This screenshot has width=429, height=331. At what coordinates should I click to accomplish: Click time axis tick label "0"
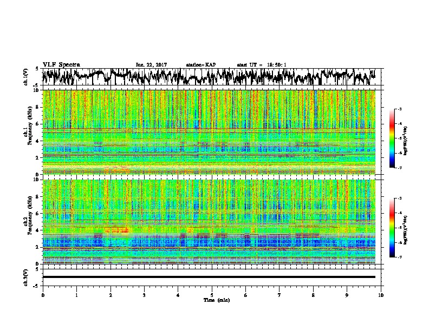click(43, 295)
